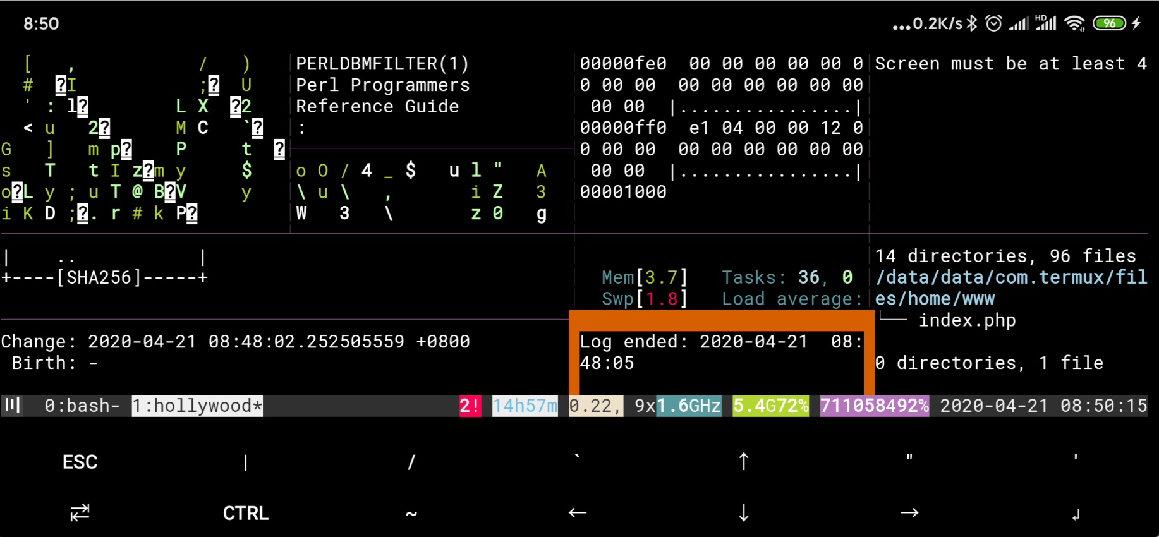1159x537 pixels.
Task: Click the 8:50 system clock
Action: pos(41,24)
